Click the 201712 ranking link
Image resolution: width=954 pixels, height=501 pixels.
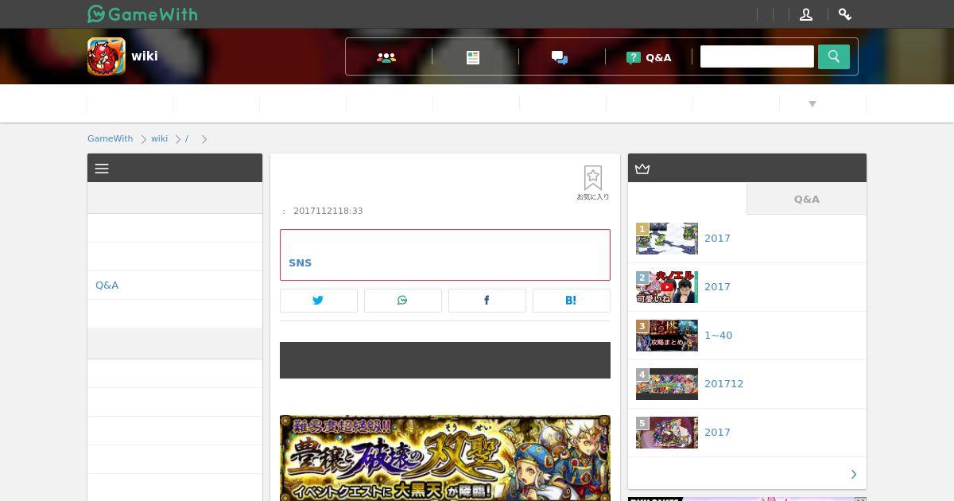coord(724,384)
